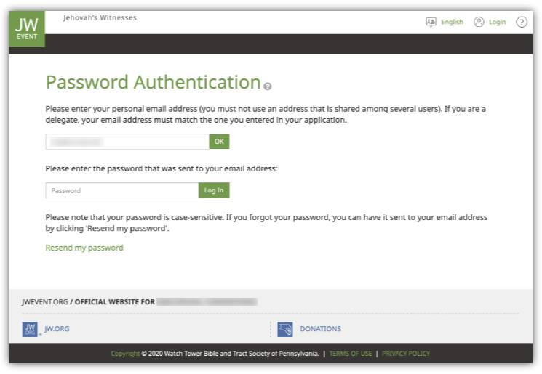The height and width of the screenshot is (374, 542).
Task: Click the JWEVENT.ORG footer text
Action: (45, 302)
